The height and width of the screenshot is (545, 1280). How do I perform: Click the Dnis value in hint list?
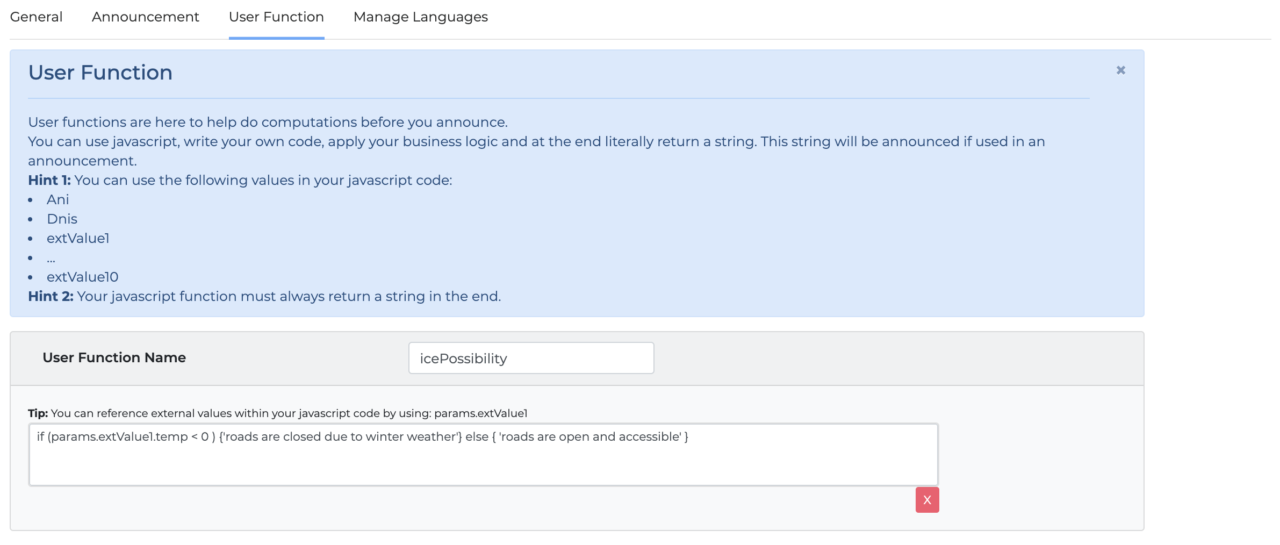[62, 219]
